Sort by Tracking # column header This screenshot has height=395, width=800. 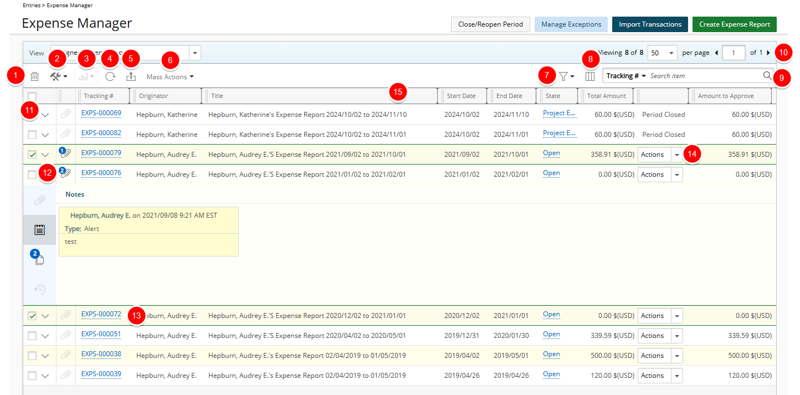99,96
